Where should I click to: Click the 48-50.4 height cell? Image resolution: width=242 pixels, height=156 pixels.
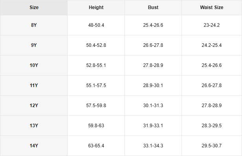pyautogui.click(x=96, y=25)
